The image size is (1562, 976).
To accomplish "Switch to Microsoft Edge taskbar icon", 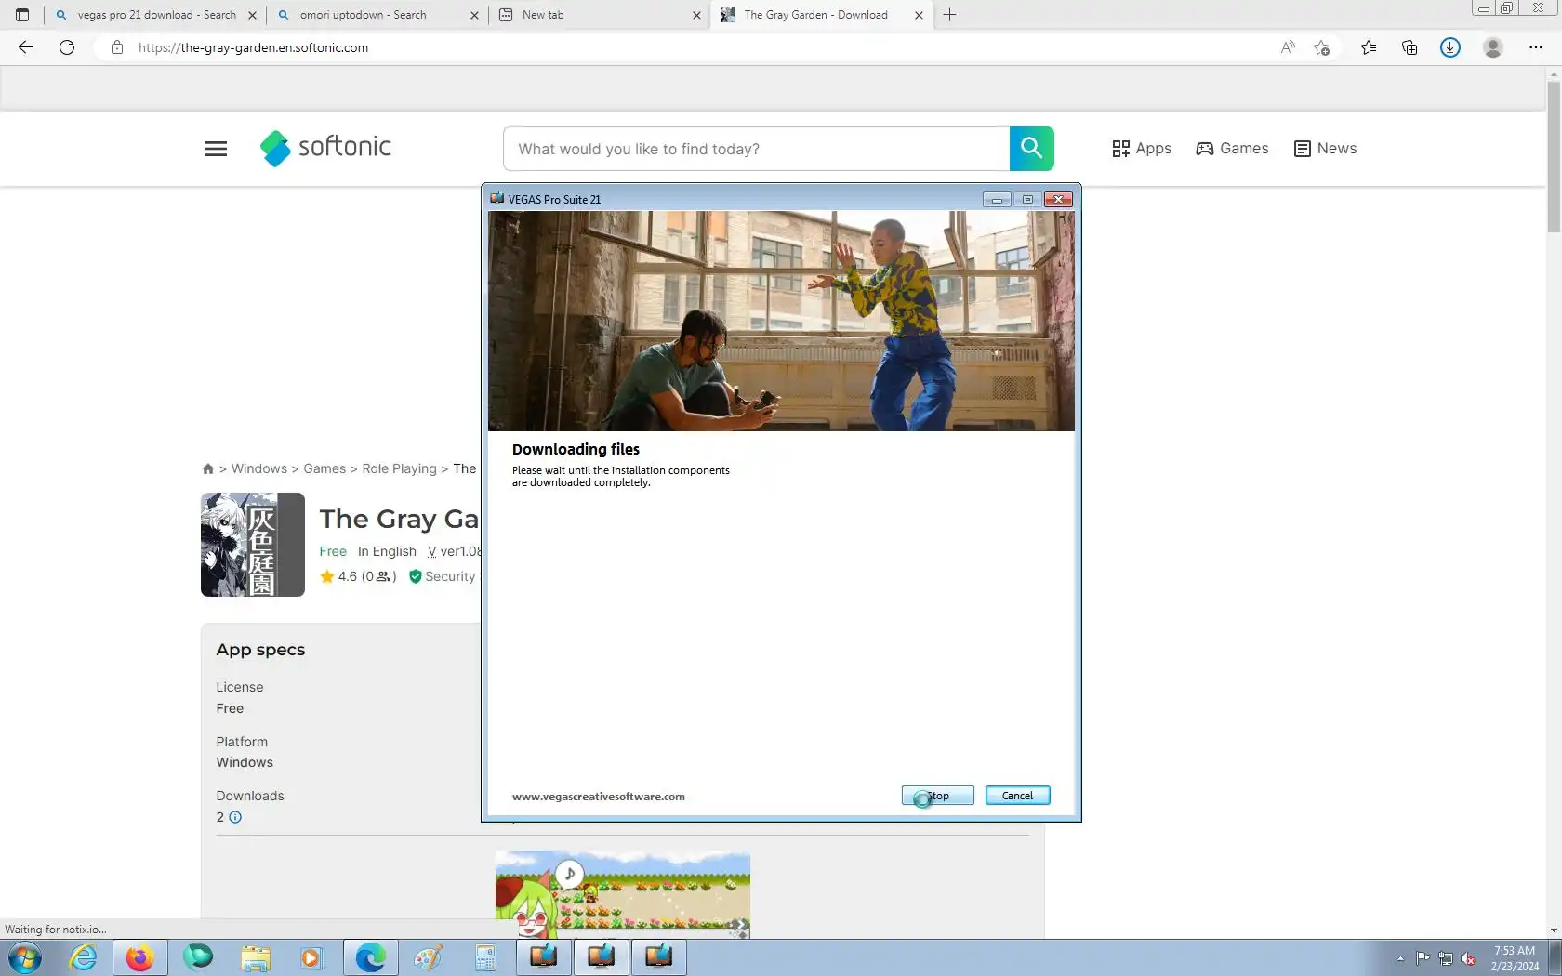I will [370, 957].
